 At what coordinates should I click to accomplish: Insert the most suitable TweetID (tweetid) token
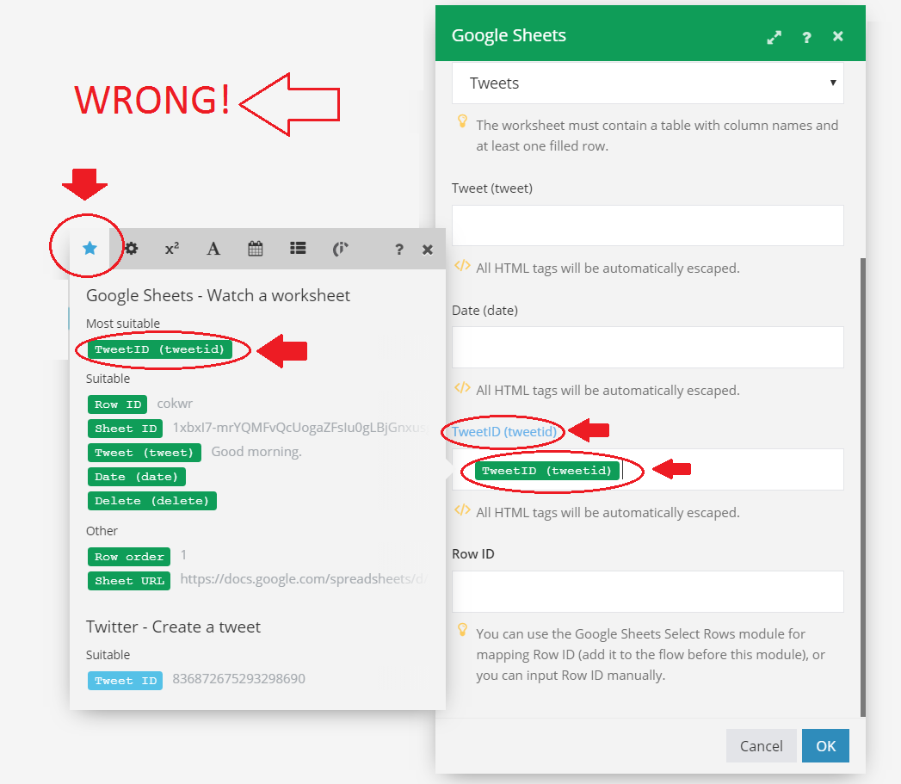160,349
